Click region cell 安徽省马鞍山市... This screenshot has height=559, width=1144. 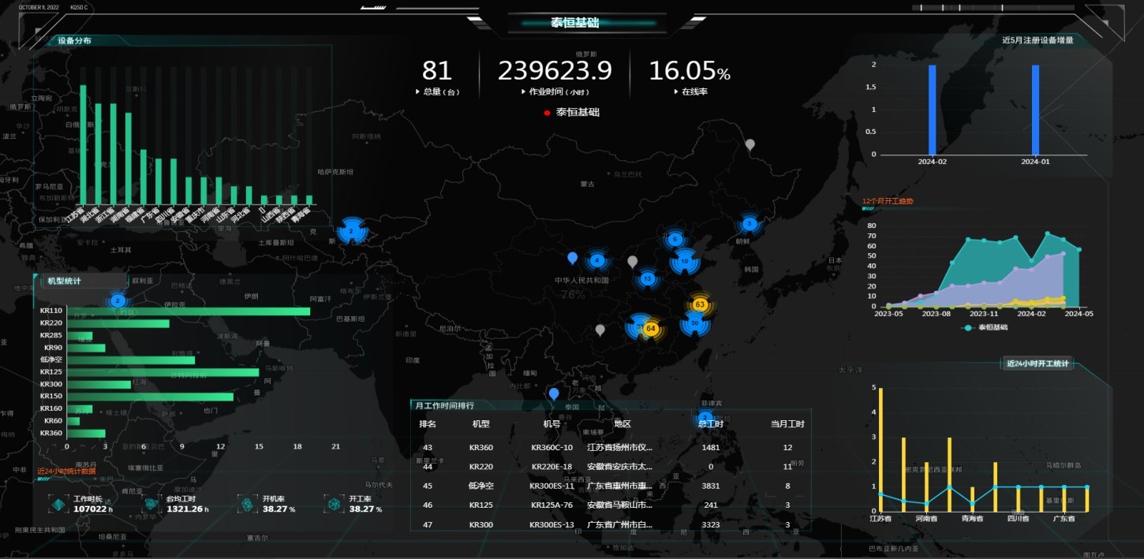click(x=619, y=505)
